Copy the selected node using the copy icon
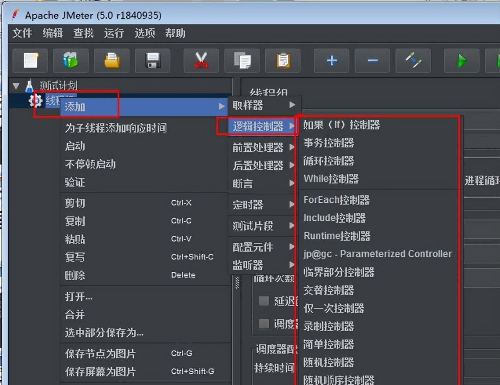The width and height of the screenshot is (500, 385). point(242,61)
